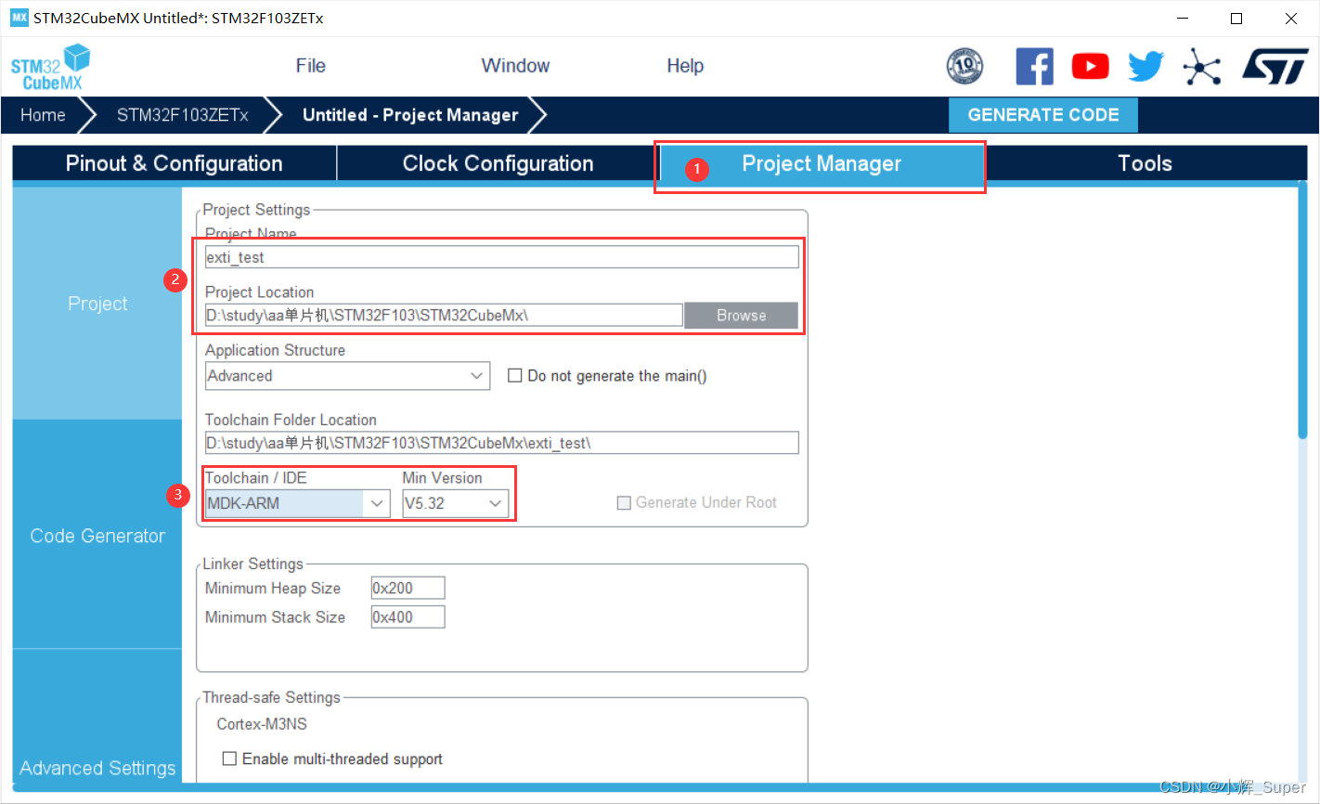The width and height of the screenshot is (1320, 804).
Task: Click Browse for project location
Action: (741, 316)
